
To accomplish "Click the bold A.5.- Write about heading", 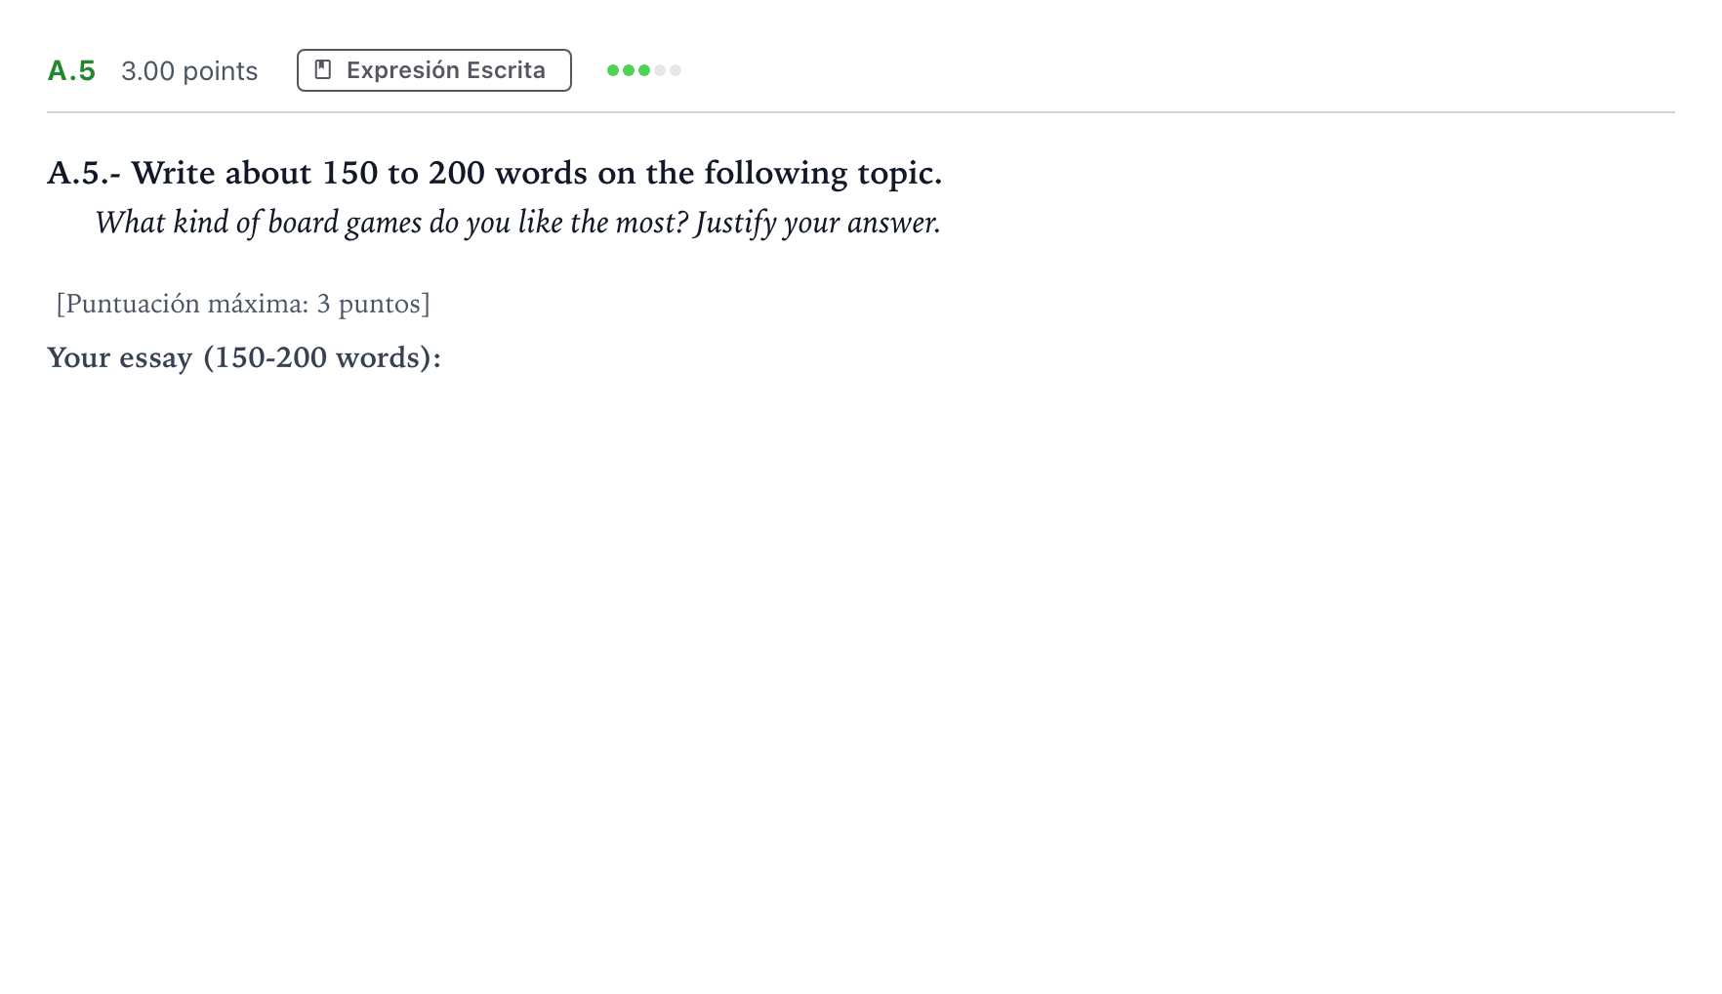I will click(x=495, y=173).
